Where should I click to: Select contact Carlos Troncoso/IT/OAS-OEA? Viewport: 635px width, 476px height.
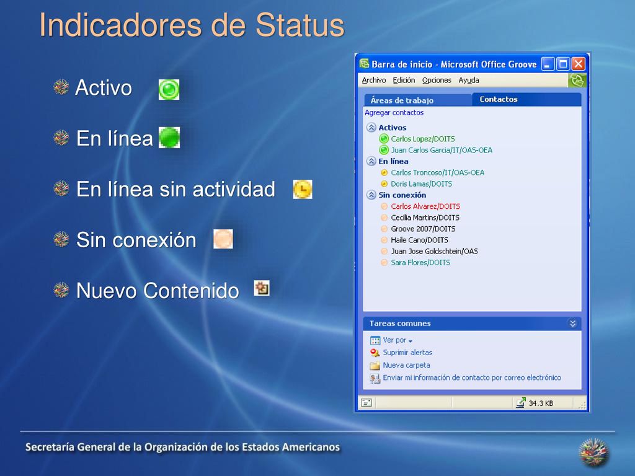point(437,172)
